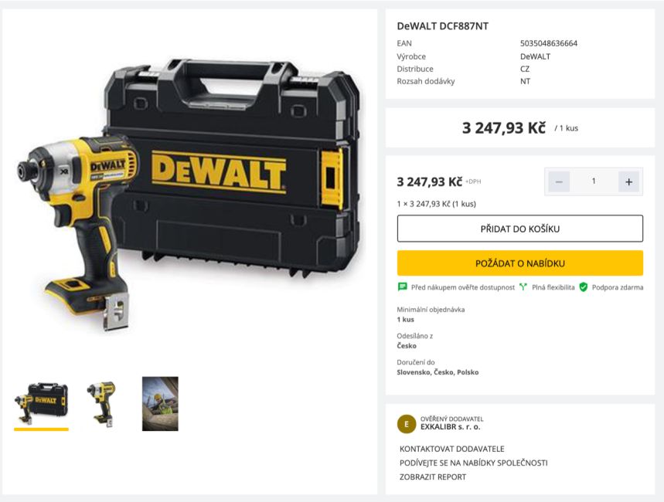Click the green chat availability icon
This screenshot has height=502, width=664.
[x=402, y=287]
